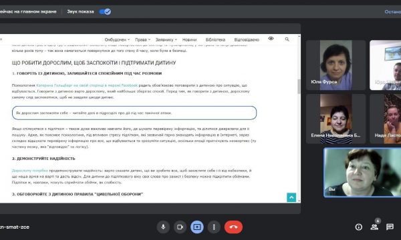Expand the Заявнику dropdown menu

(166, 39)
